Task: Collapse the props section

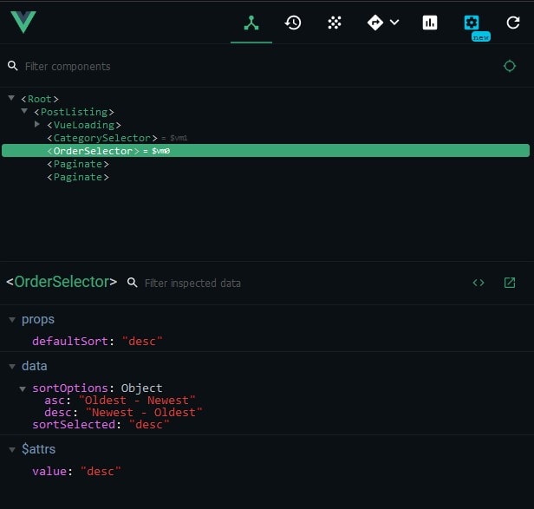Action: coord(12,320)
